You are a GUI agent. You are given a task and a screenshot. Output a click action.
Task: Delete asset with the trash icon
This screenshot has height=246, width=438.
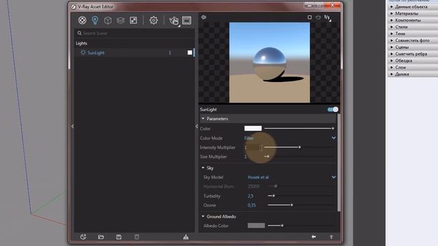(x=137, y=237)
